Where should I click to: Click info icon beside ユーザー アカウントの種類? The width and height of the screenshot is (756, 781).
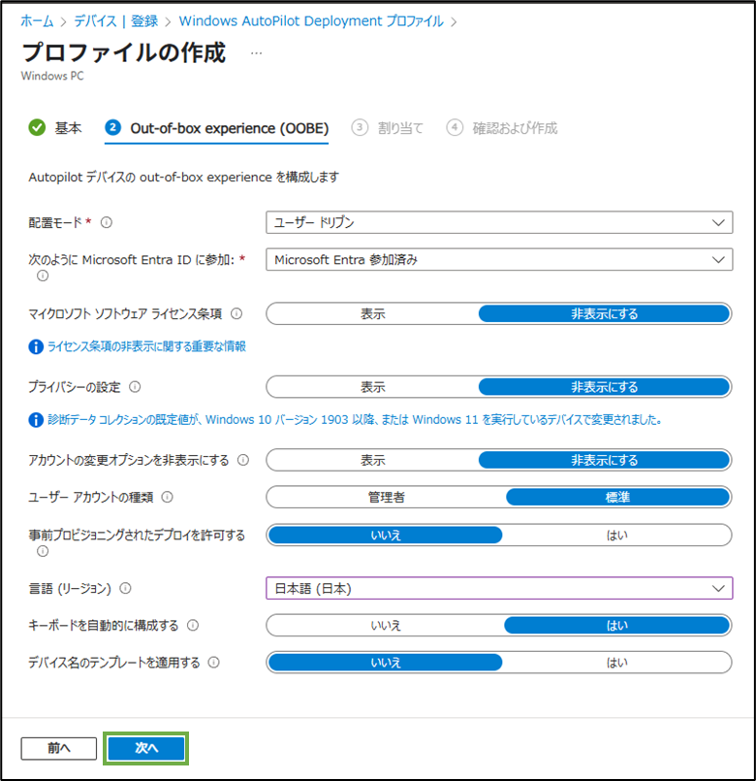pos(168,497)
